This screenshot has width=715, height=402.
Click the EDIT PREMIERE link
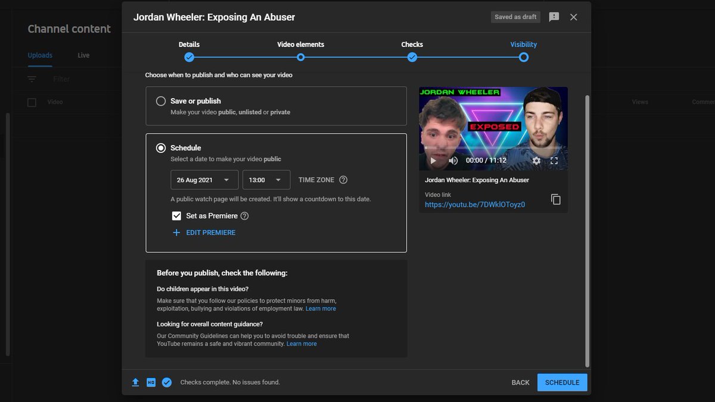pyautogui.click(x=211, y=233)
